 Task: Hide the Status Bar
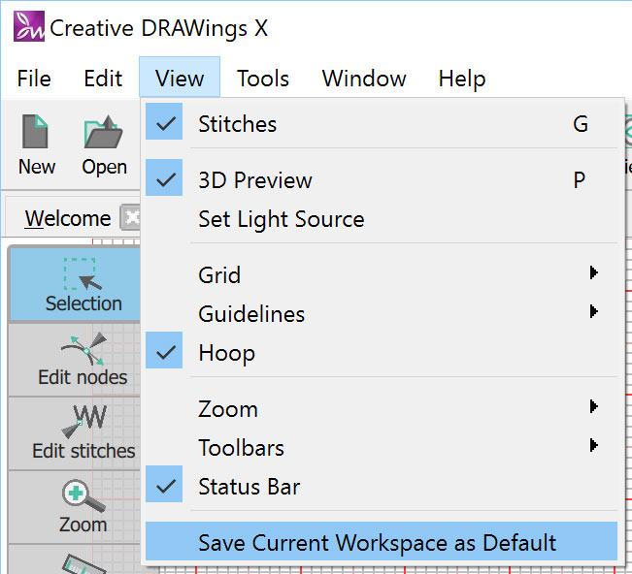249,487
